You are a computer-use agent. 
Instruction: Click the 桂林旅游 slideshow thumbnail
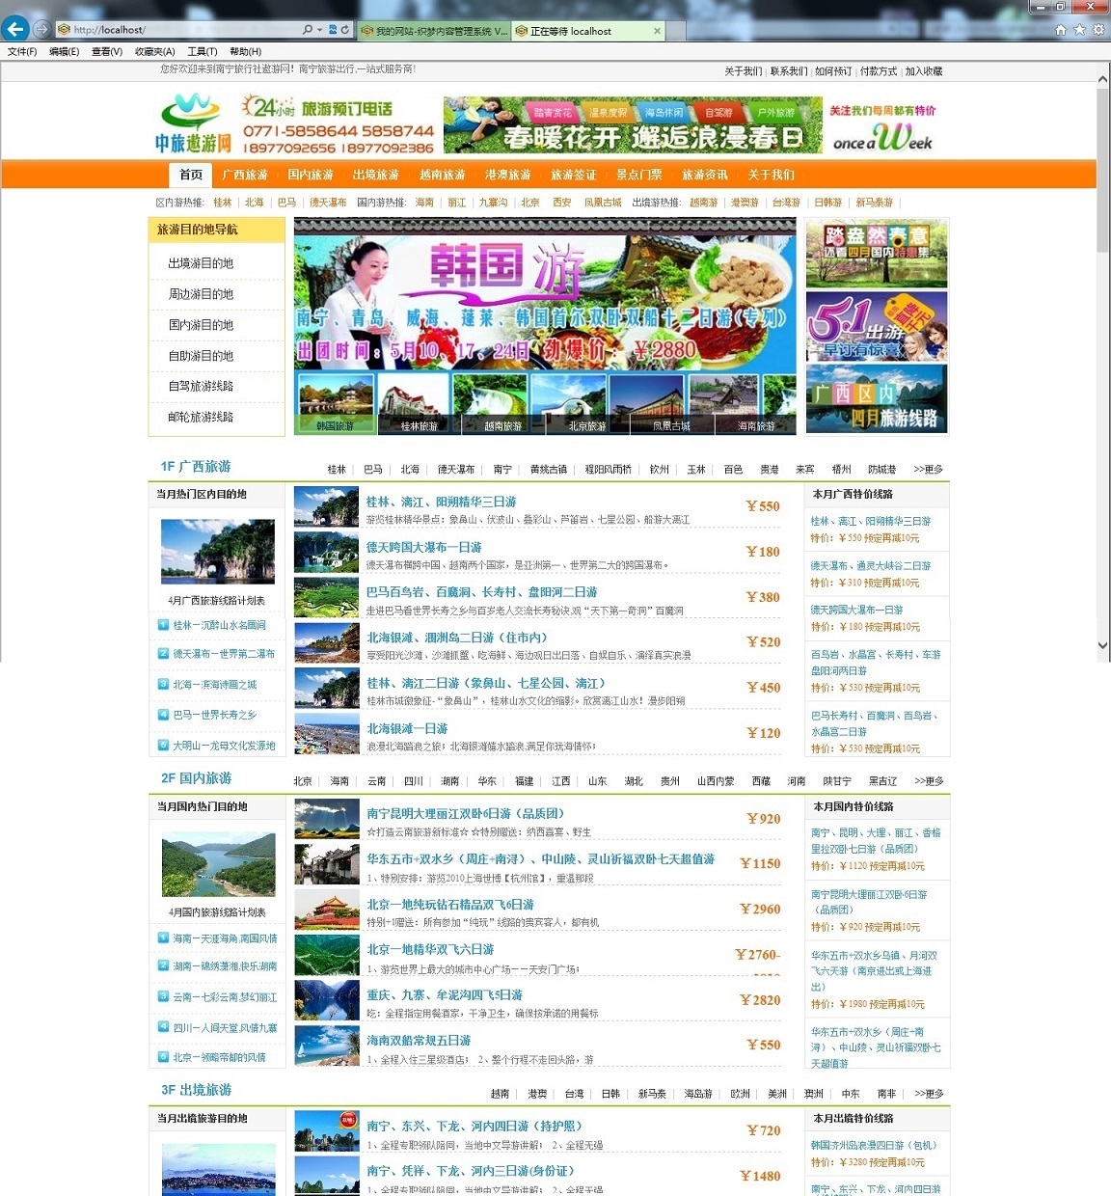pos(419,403)
